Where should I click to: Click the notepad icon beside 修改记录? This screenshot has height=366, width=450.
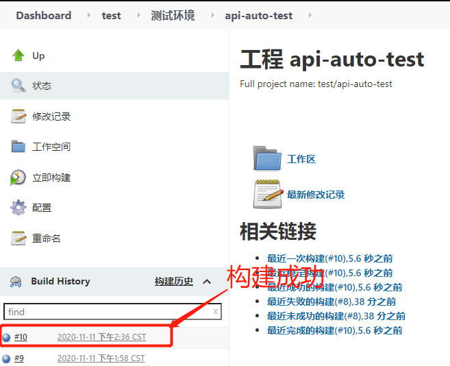point(18,117)
